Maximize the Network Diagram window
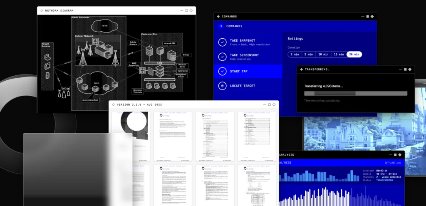The width and height of the screenshot is (426, 206). coord(186,10)
